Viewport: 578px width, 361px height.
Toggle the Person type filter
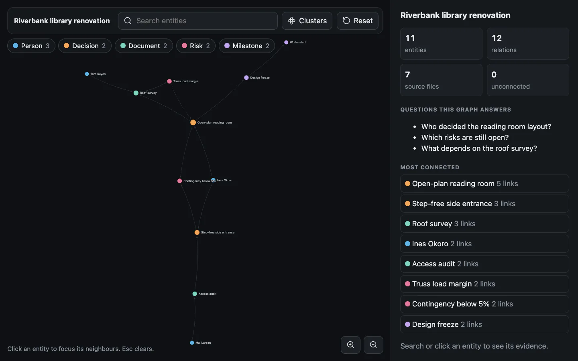click(x=31, y=46)
